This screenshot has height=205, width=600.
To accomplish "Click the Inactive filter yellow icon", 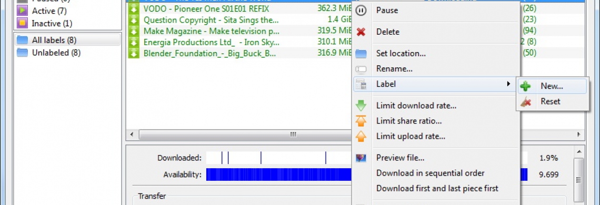I will click(x=22, y=23).
